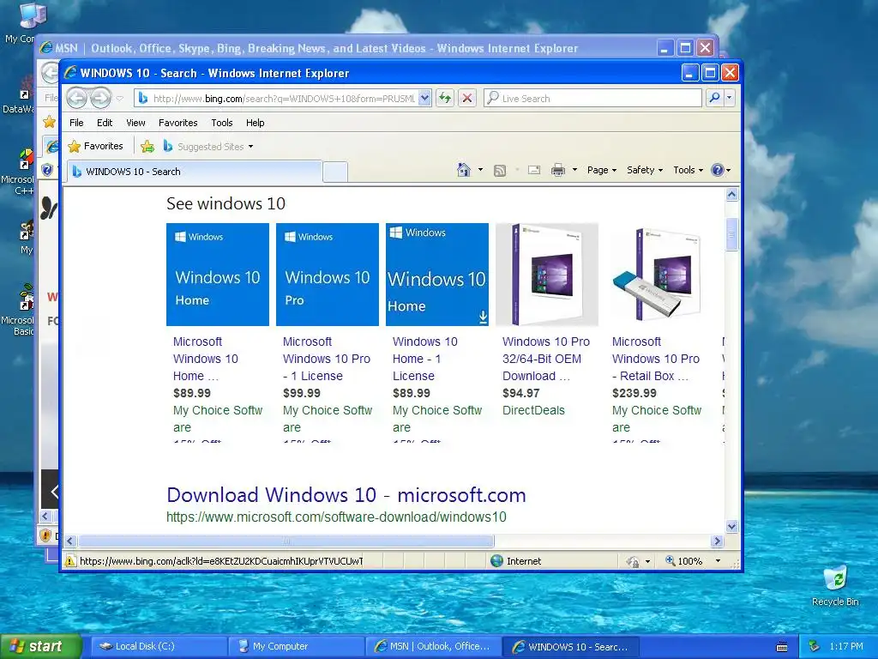
Task: Click in the address bar URL field
Action: point(283,99)
